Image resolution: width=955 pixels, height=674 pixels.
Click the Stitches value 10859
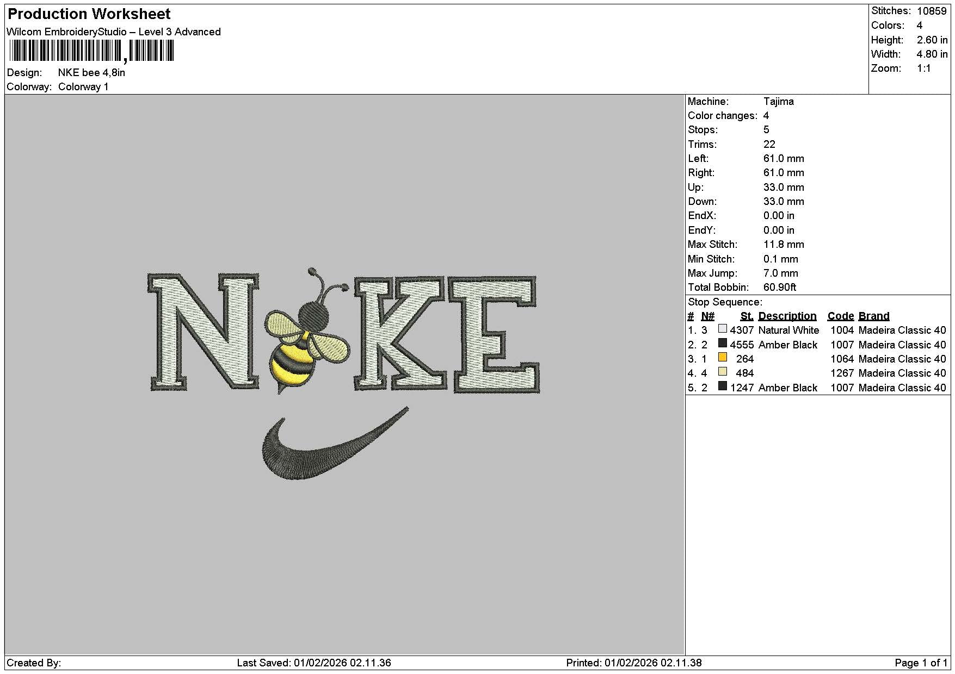click(932, 11)
